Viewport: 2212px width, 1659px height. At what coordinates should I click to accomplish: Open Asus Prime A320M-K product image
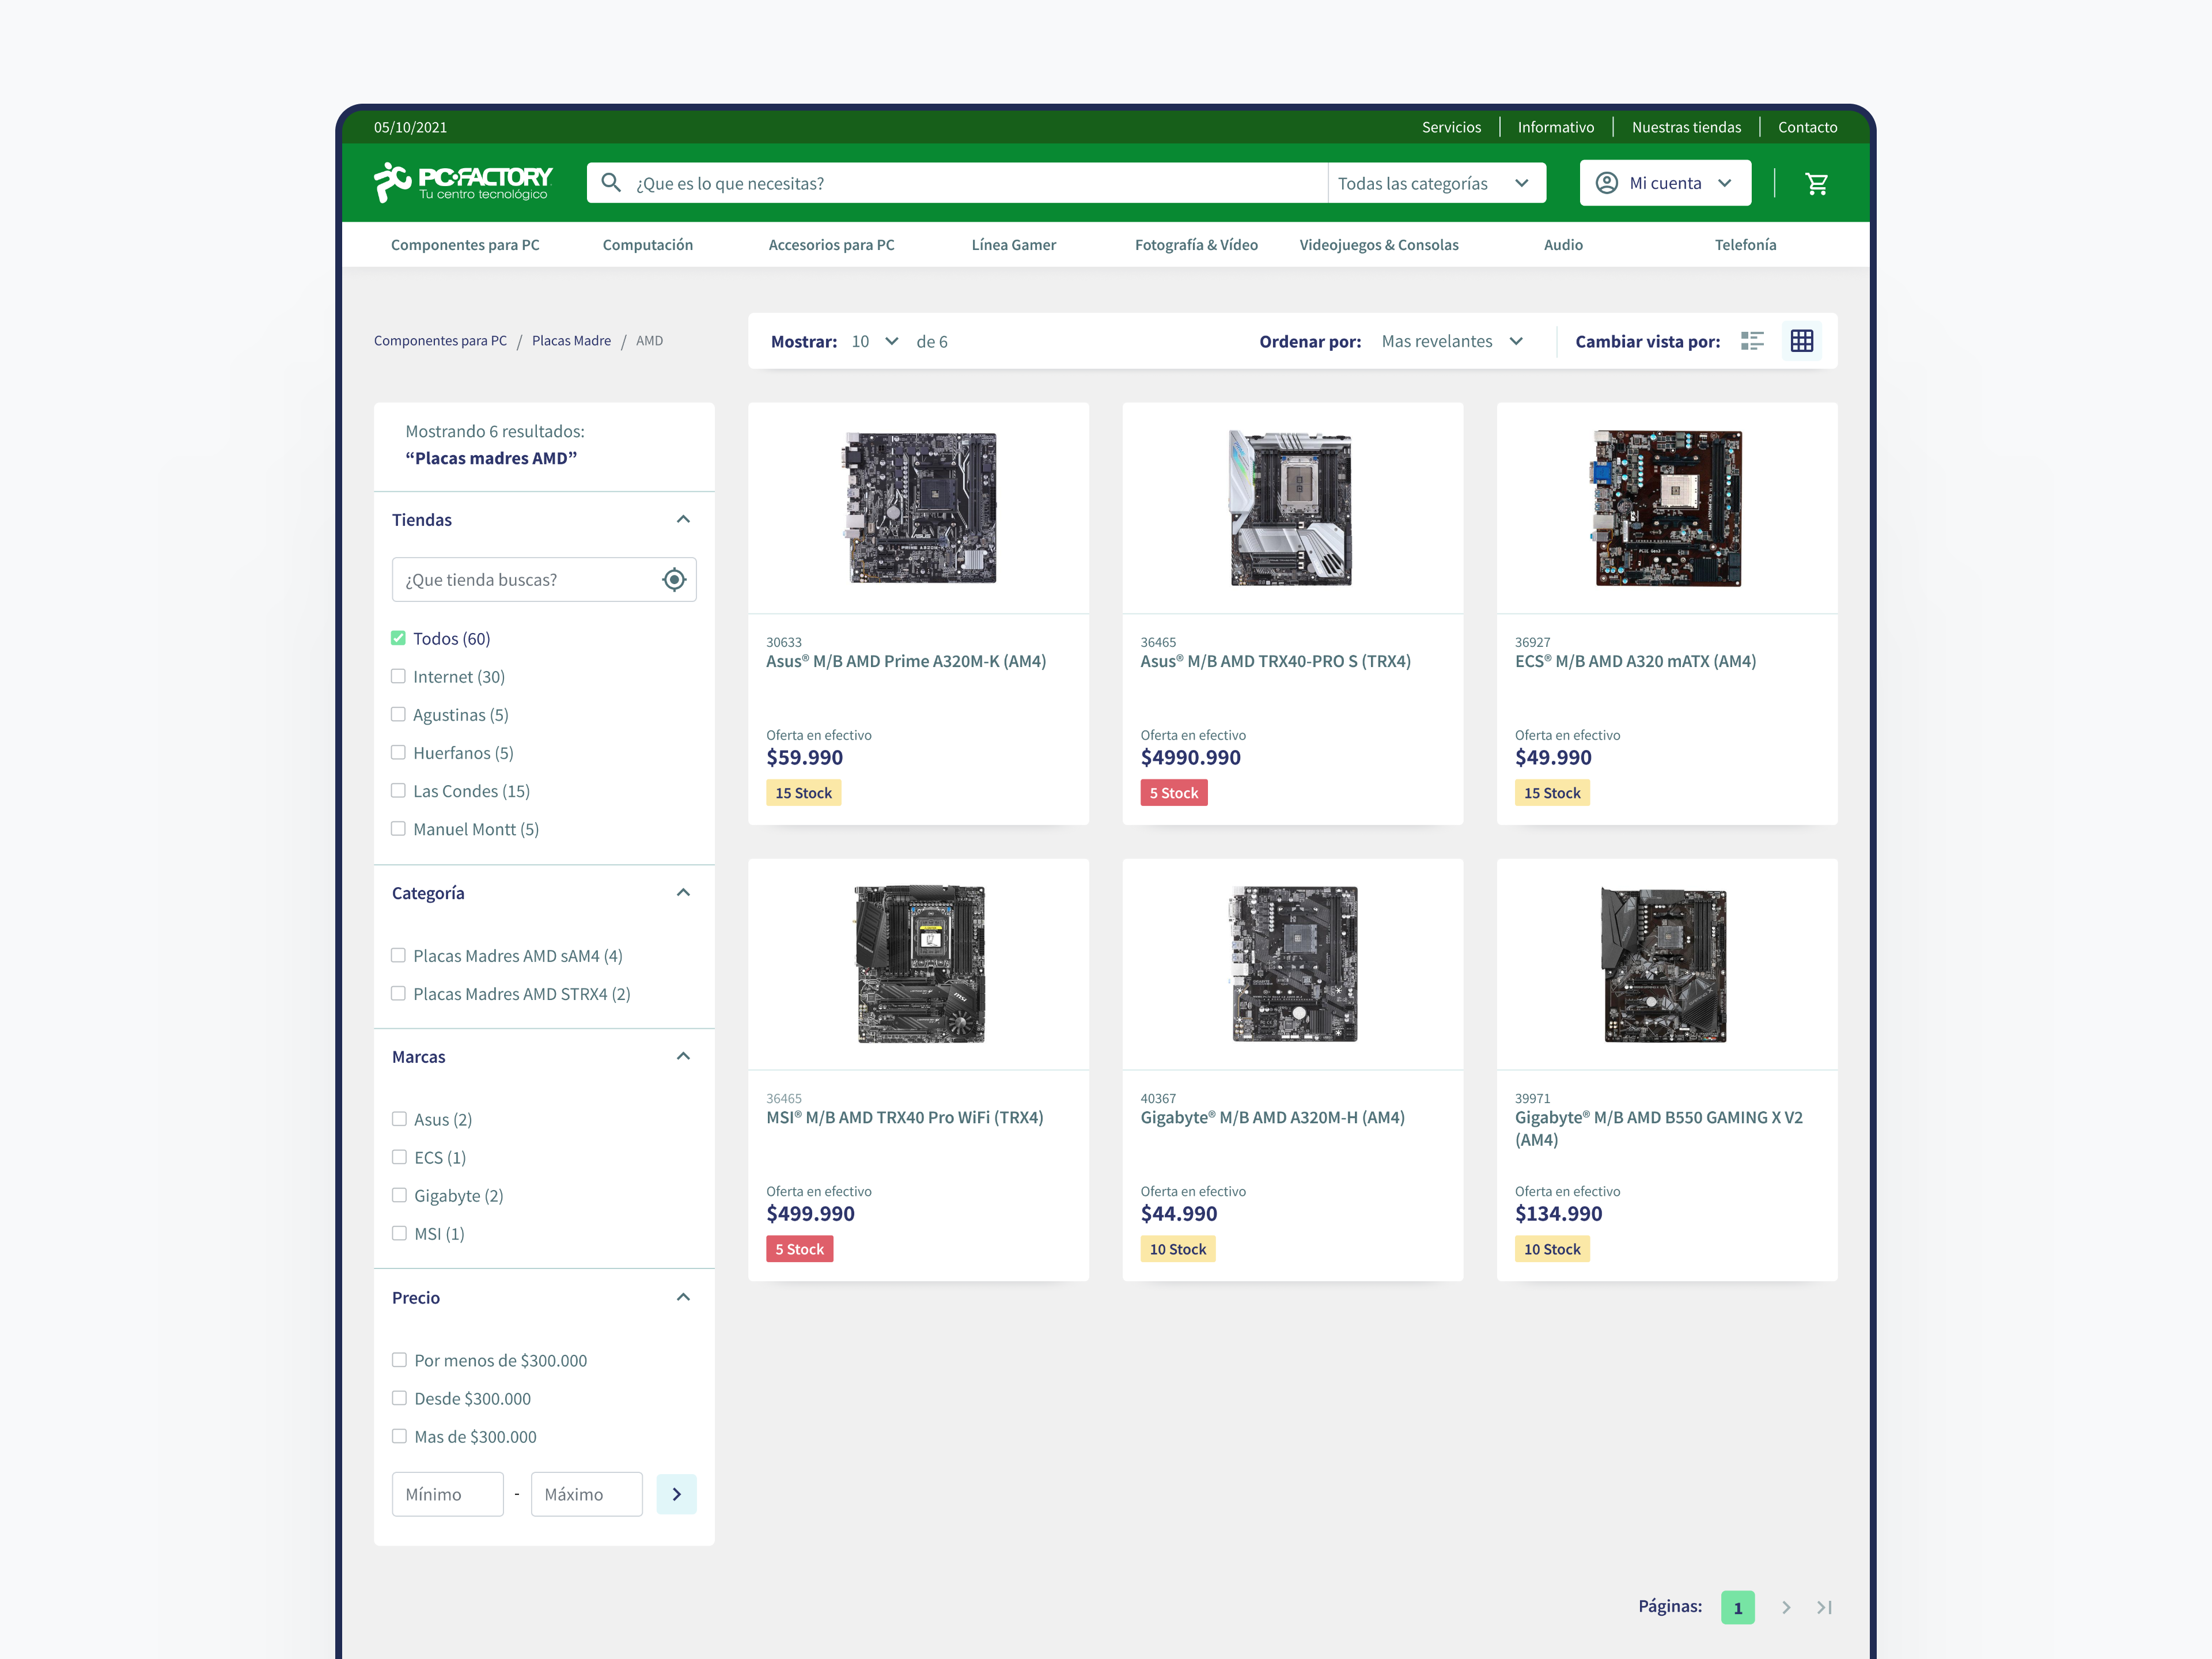(x=919, y=508)
